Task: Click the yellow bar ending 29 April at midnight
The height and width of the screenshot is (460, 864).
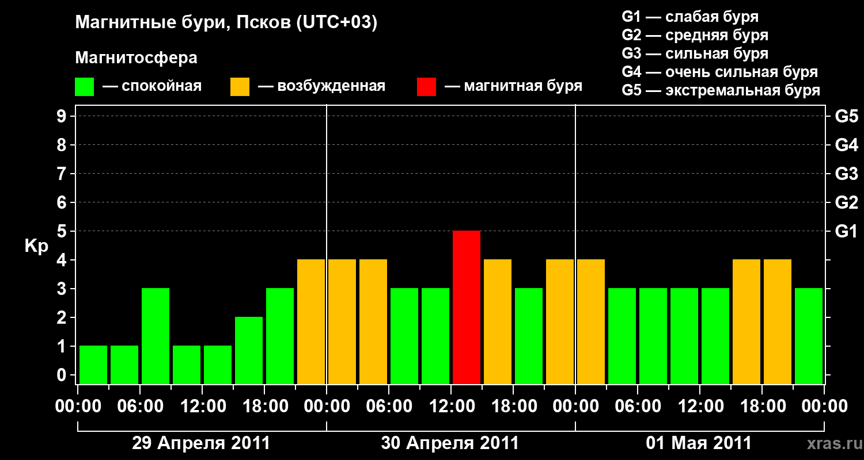Action: pyautogui.click(x=311, y=321)
